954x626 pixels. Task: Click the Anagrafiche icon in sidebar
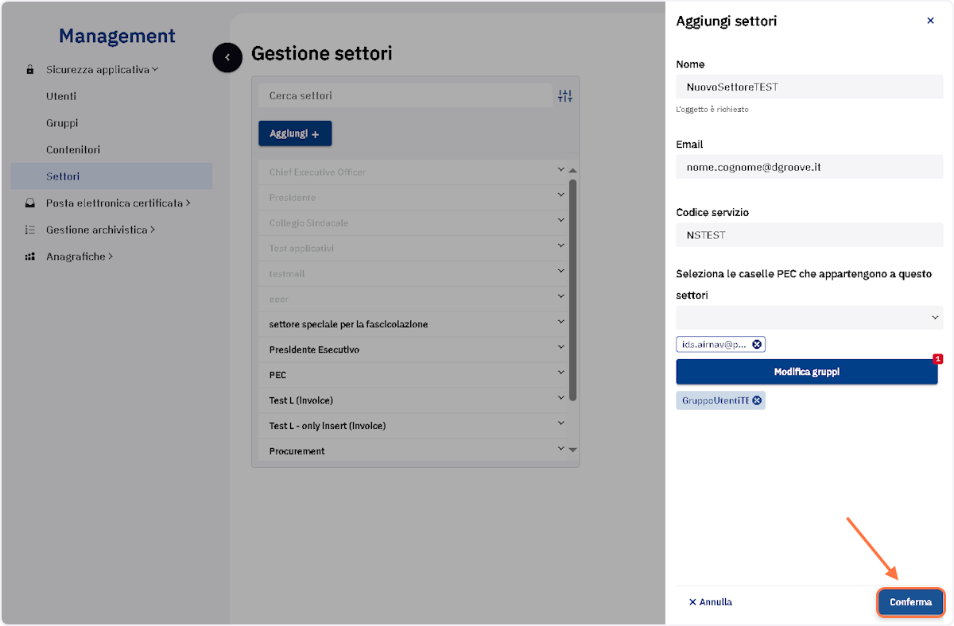(x=30, y=257)
